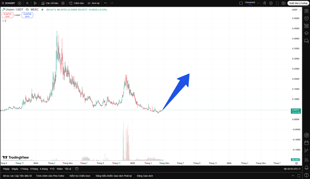Open quick search lightning icon
The width and height of the screenshot is (310, 179).
tap(265, 3)
